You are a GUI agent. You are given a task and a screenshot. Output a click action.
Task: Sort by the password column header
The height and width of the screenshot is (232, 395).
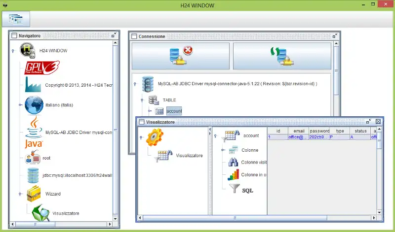[x=319, y=131]
